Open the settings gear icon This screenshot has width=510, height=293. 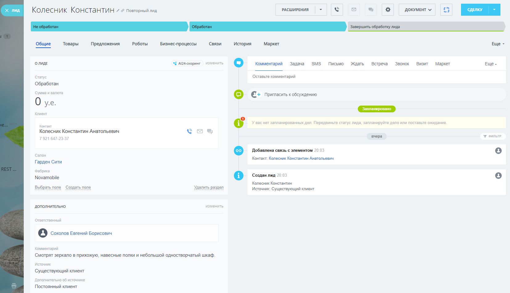[388, 10]
